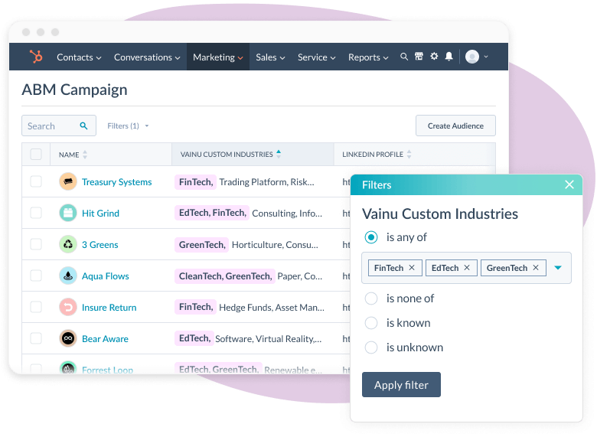Open search via the navbar magnifier icon
597x437 pixels.
tap(404, 57)
